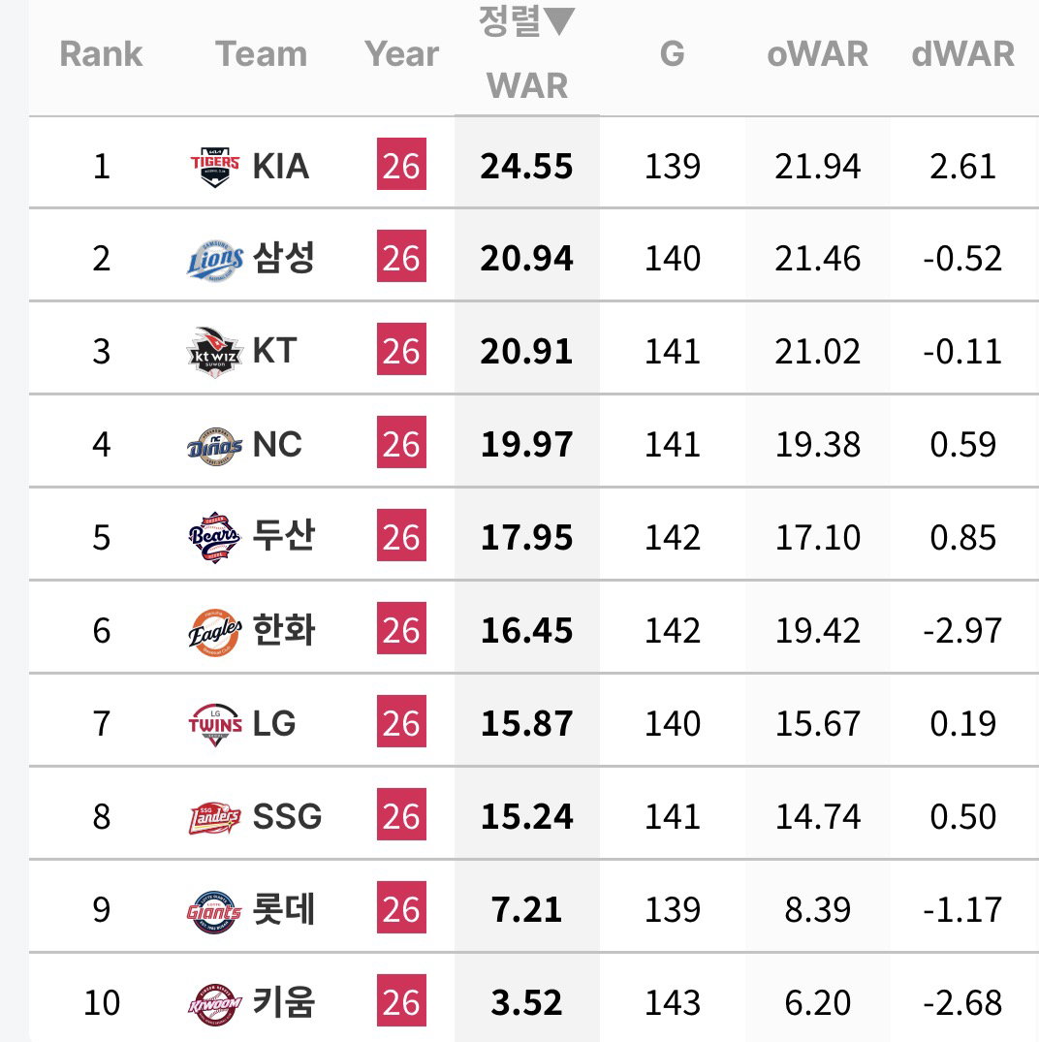Click the KT Wiz team logo

tap(214, 352)
